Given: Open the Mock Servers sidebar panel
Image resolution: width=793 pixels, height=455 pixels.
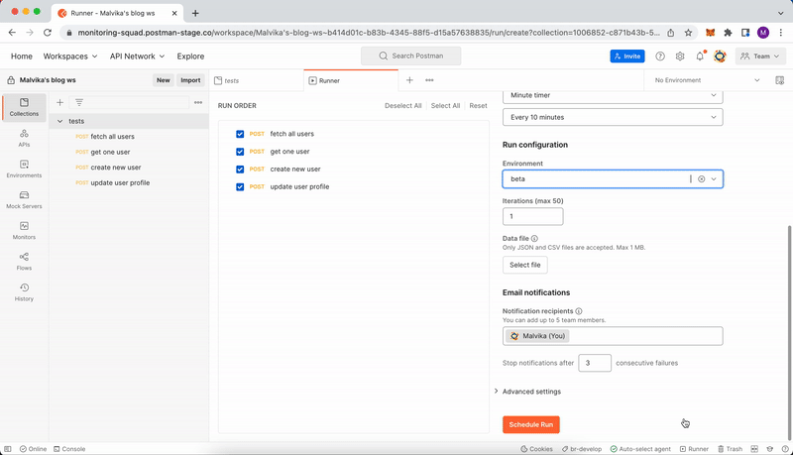Looking at the screenshot, I should point(24,199).
